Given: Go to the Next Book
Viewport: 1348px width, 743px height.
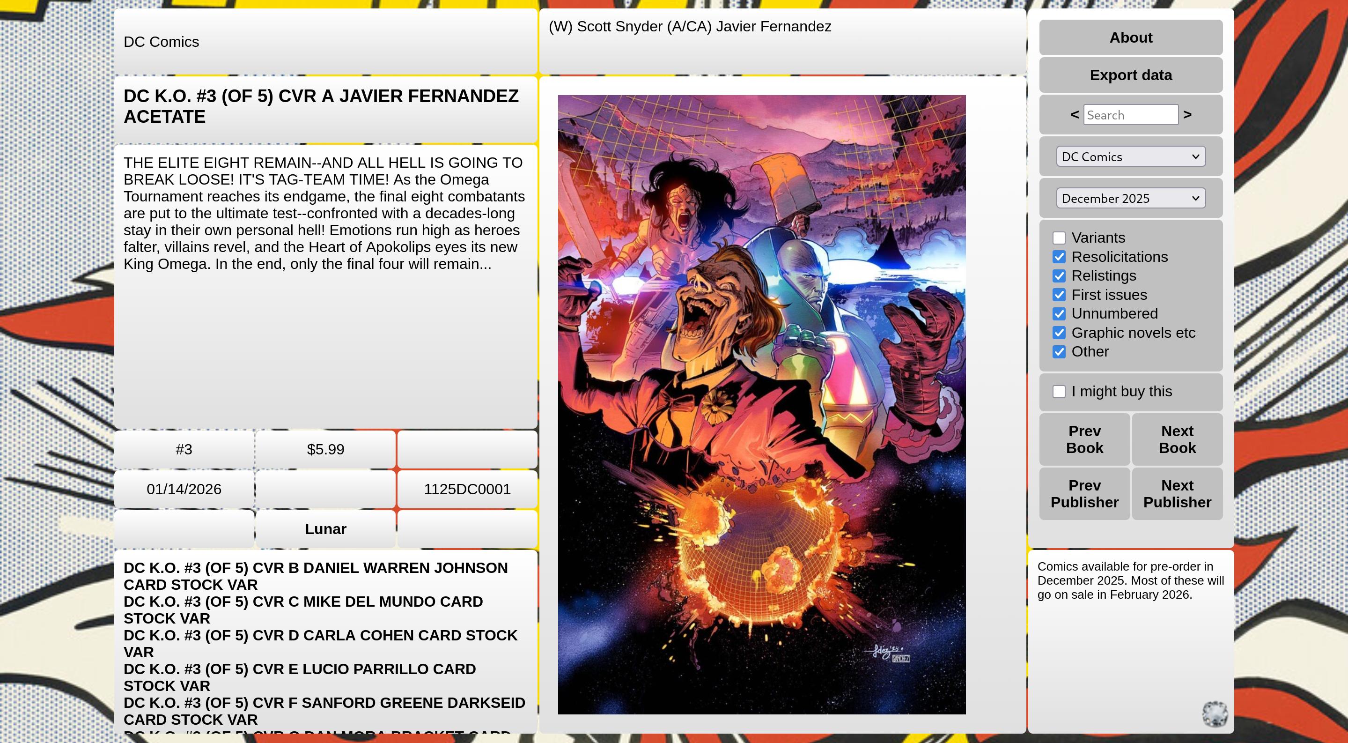Looking at the screenshot, I should (1177, 439).
